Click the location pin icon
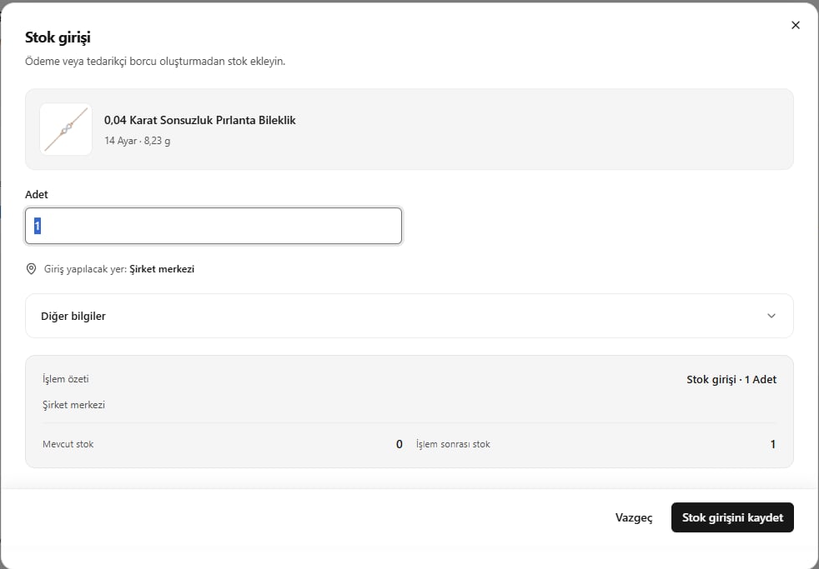The height and width of the screenshot is (569, 819). [x=32, y=269]
